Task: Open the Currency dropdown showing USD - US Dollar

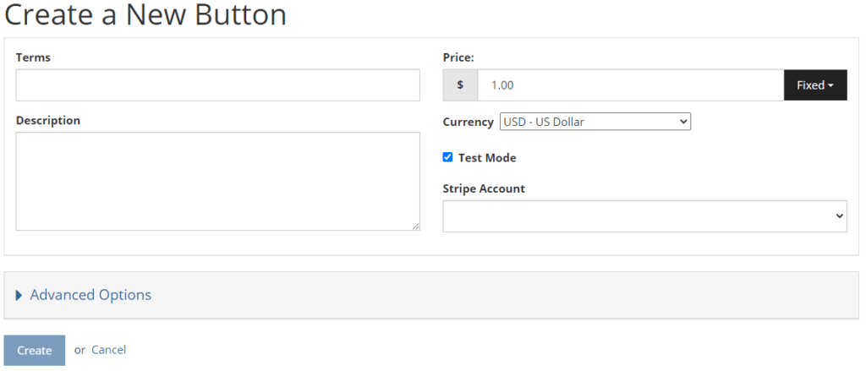Action: (x=595, y=122)
